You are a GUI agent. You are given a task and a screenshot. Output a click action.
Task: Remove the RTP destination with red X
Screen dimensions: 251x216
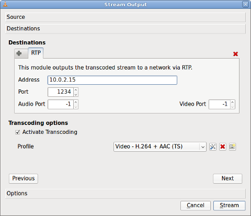pos(235,54)
